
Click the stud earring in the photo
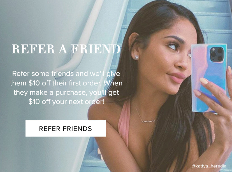[x=137, y=57]
